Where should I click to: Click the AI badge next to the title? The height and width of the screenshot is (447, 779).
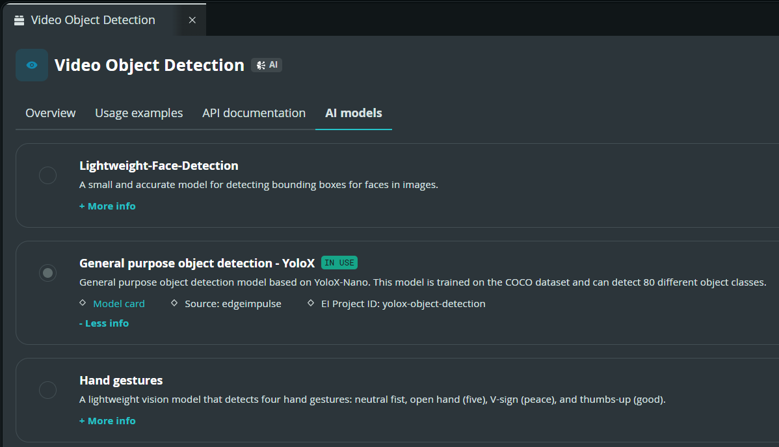(267, 65)
